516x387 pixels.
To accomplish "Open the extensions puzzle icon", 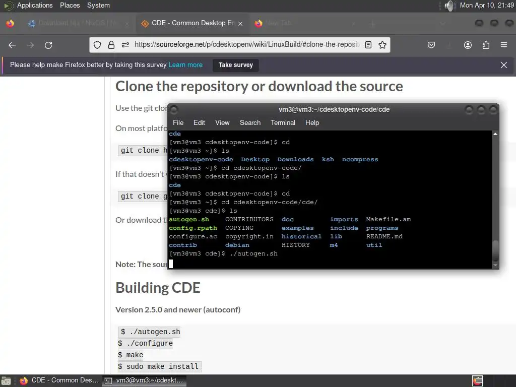I will click(486, 45).
